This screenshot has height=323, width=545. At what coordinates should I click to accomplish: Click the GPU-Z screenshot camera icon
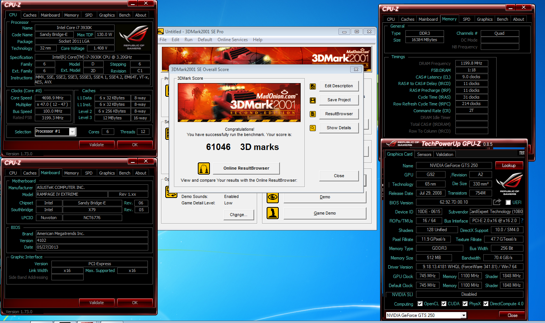pos(522,153)
